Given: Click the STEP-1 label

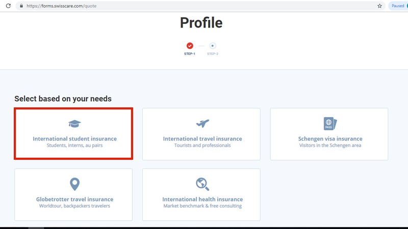Looking at the screenshot, I should 190,54.
